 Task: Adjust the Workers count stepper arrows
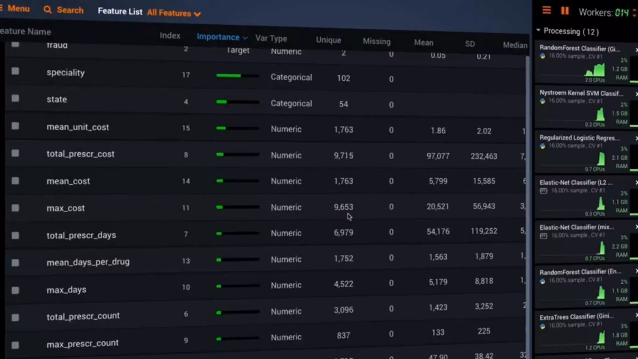634,12
